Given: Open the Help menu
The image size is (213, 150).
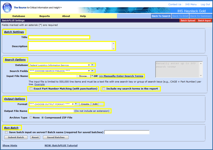Looking at the screenshot, I should coord(83,16).
